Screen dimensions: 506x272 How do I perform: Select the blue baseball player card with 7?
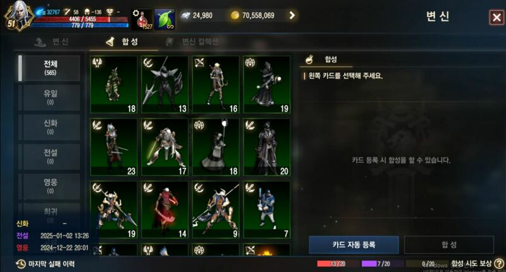pyautogui.click(x=266, y=209)
